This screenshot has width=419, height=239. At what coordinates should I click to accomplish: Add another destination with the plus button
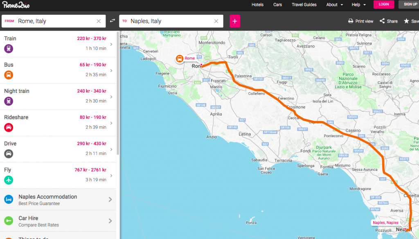click(x=235, y=21)
